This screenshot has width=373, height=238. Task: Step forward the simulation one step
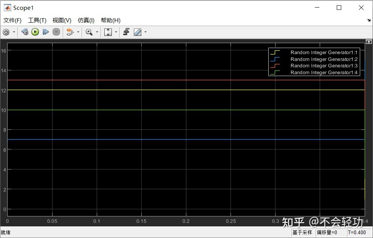pos(46,32)
